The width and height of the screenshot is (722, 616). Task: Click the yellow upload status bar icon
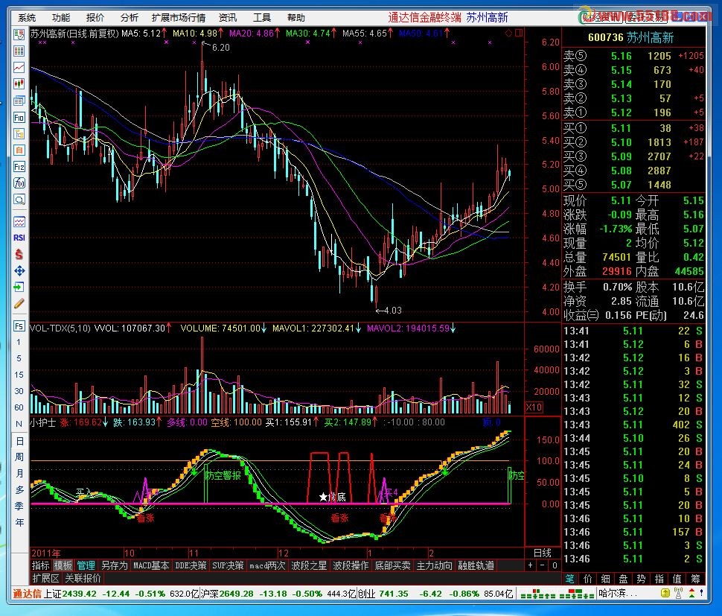pyautogui.click(x=665, y=593)
